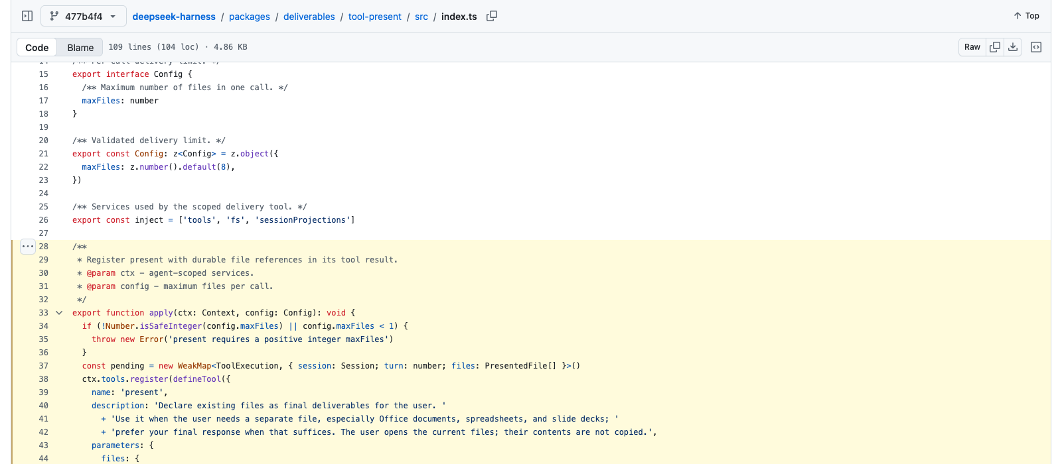Select line number 21
This screenshot has height=464, width=1062.
(x=43, y=154)
